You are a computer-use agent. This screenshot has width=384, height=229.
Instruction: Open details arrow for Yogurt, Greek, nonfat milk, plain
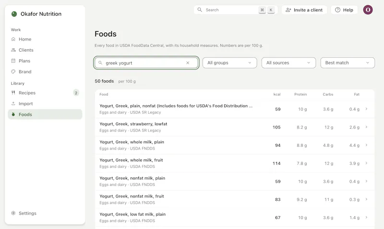tap(366, 181)
